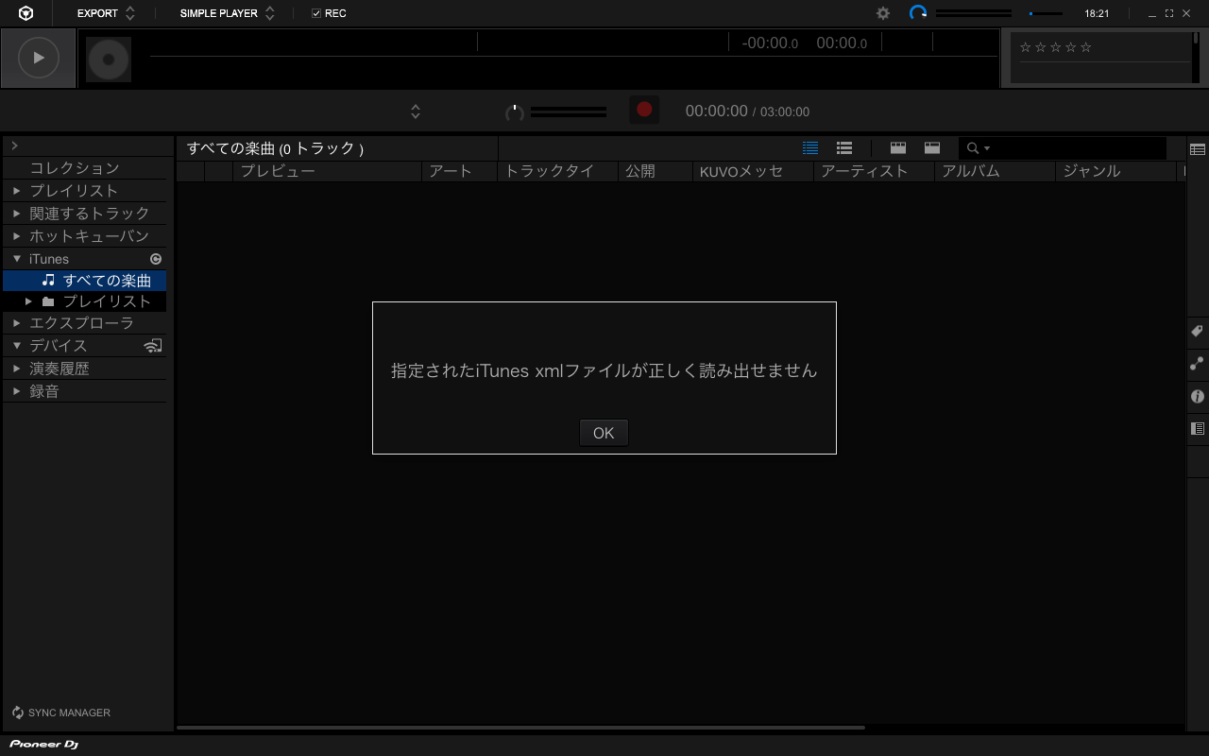Open the search filter magnifier dropdown
1209x756 pixels.
click(979, 148)
